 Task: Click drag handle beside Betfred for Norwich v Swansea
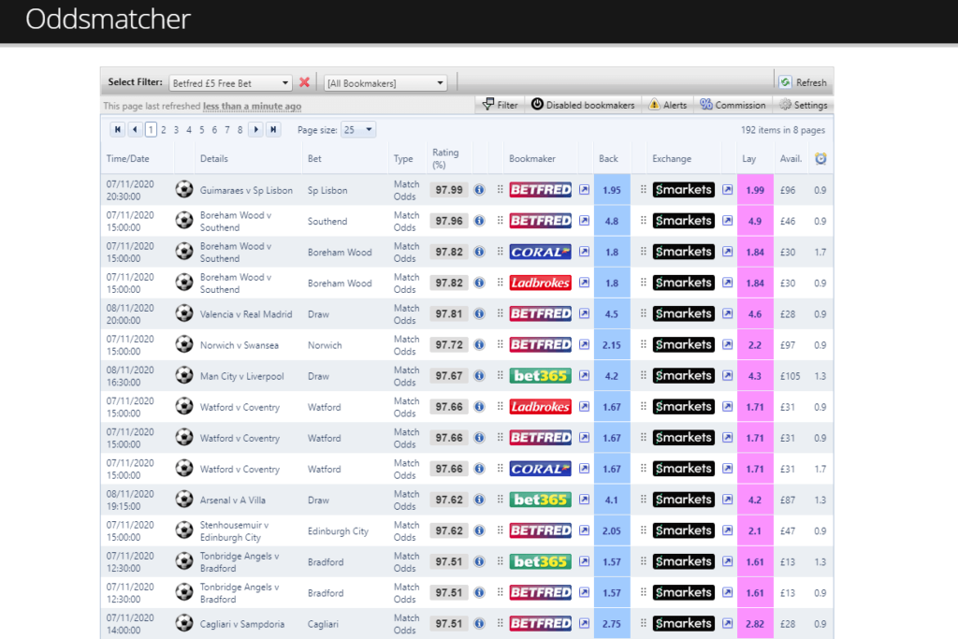coord(500,344)
